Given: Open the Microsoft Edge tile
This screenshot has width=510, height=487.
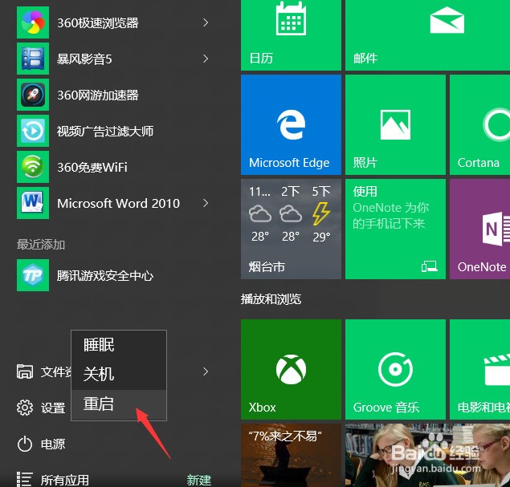Looking at the screenshot, I should [291, 124].
